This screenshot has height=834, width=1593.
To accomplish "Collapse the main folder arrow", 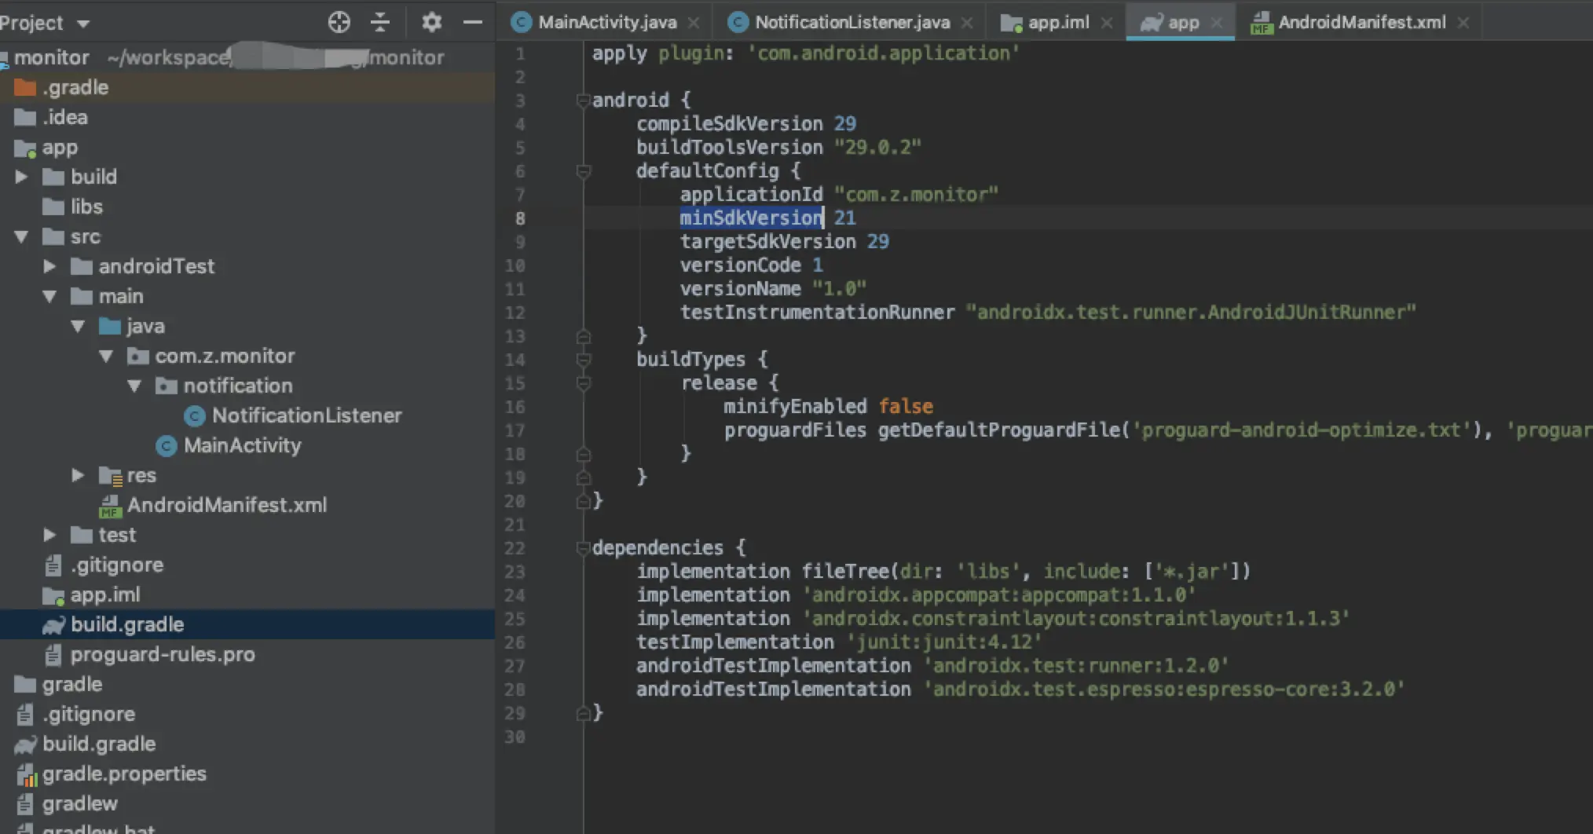I will (x=49, y=296).
